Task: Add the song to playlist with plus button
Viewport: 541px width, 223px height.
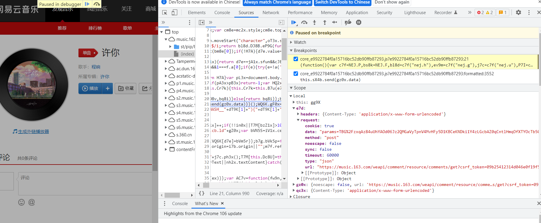Action: [x=108, y=88]
